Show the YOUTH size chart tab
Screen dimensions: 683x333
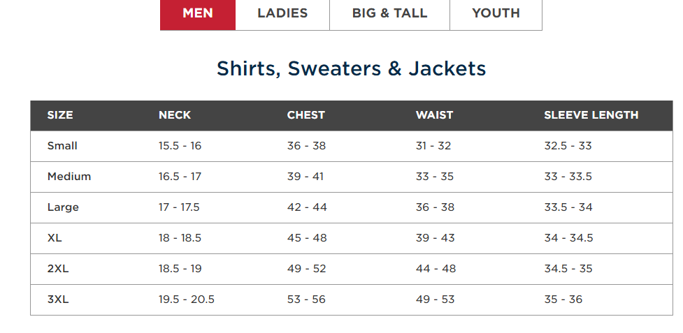pyautogui.click(x=496, y=13)
